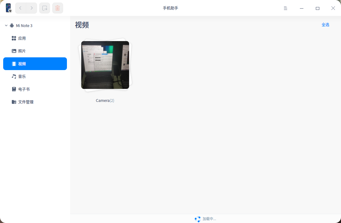Open the hamburger main menu icon
Viewport: 341px width, 223px height.
286,8
